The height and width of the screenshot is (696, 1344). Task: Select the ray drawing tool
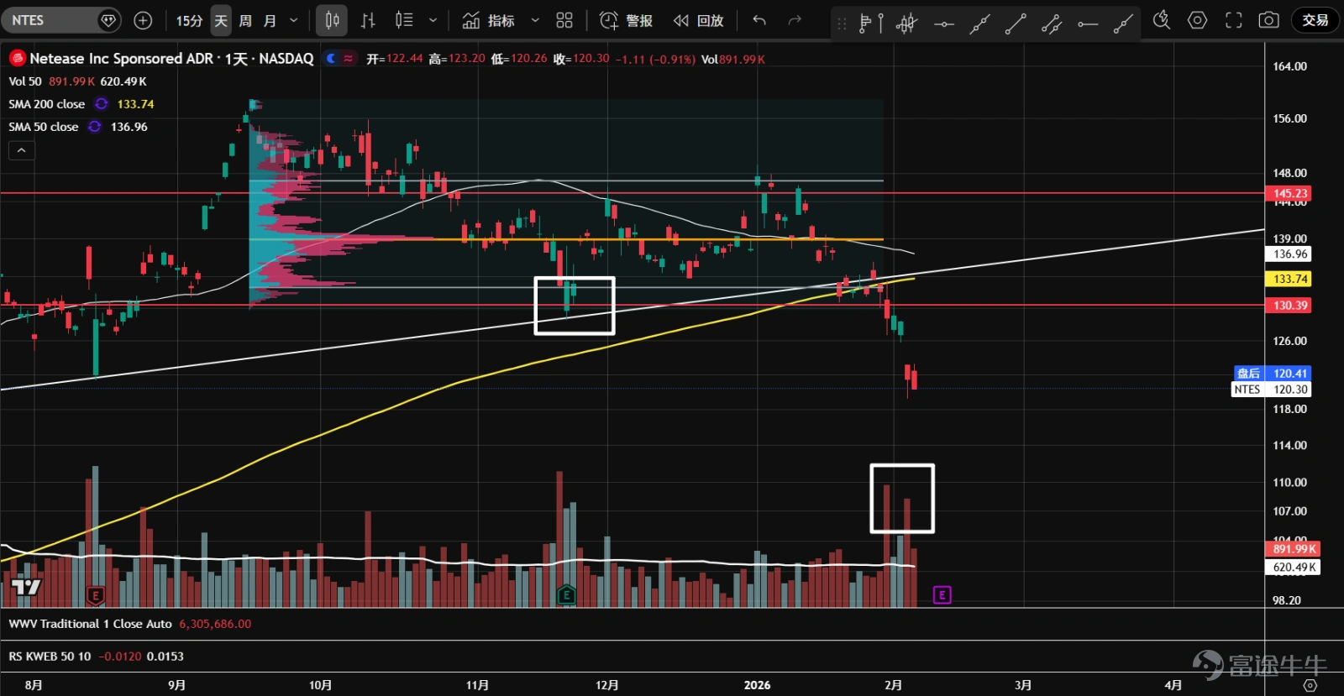pos(1123,24)
